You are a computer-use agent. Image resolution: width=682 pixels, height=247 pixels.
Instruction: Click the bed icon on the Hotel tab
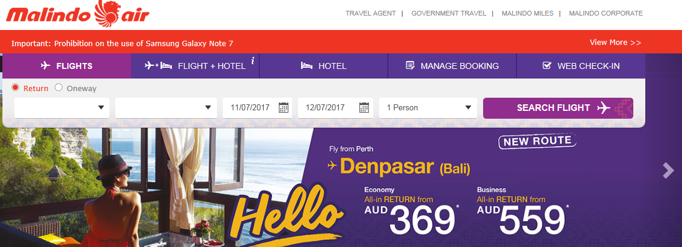(x=306, y=66)
